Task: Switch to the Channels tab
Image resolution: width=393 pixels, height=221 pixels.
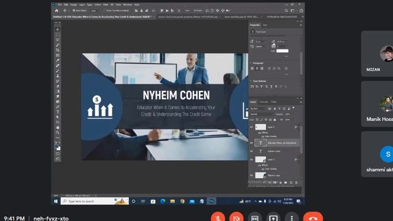Action: click(x=263, y=102)
